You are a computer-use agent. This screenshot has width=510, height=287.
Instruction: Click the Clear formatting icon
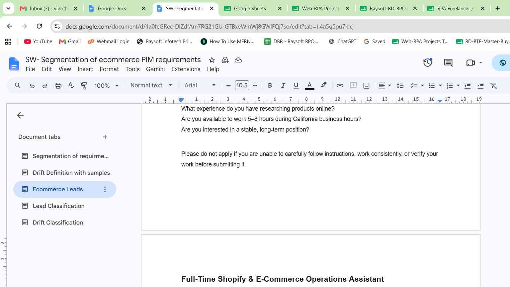click(494, 86)
